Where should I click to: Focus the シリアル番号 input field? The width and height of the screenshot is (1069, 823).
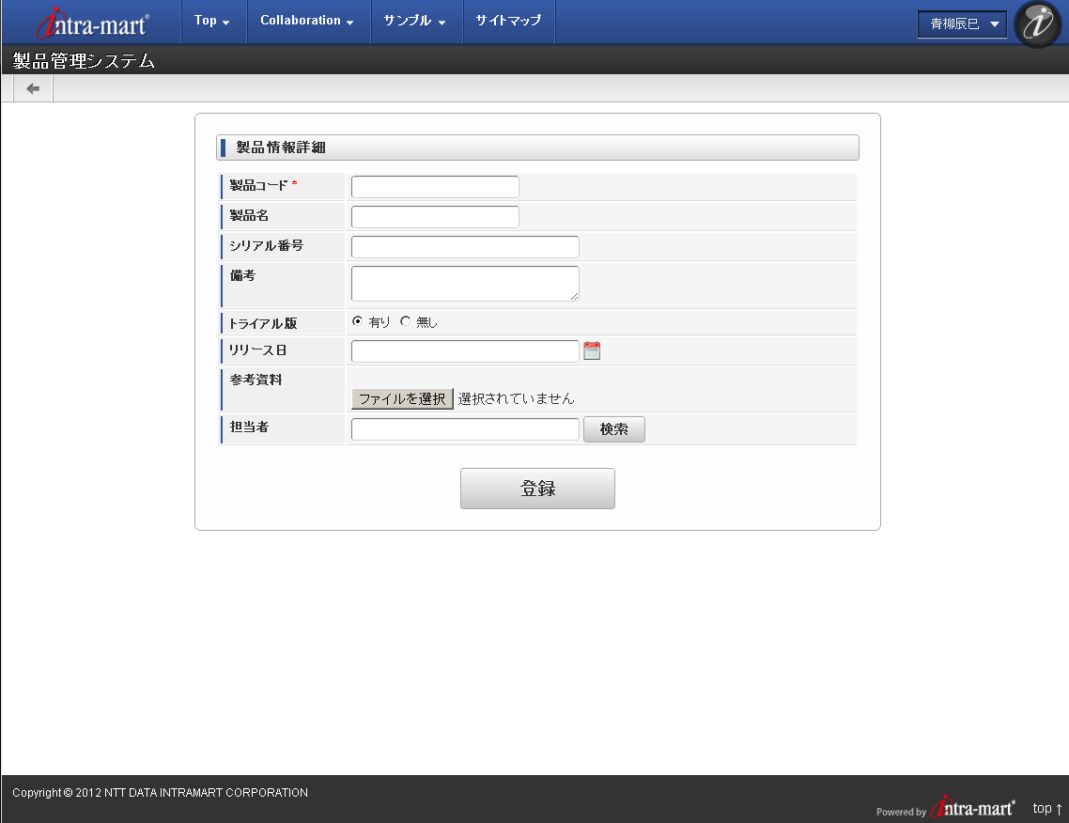(465, 247)
